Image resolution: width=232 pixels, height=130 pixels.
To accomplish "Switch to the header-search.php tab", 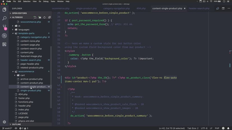I will pos(199,8).
